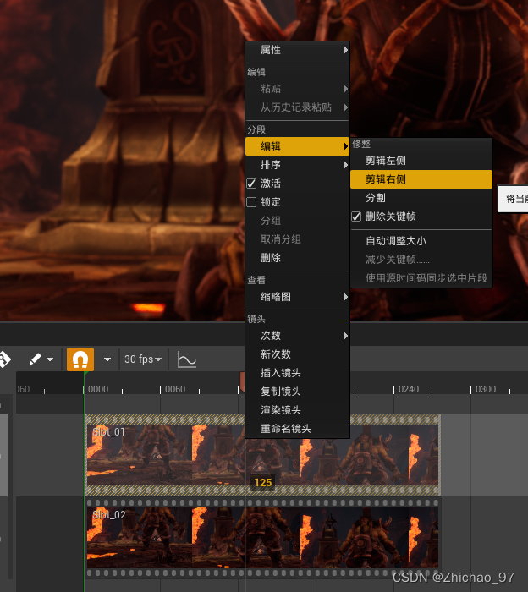Choose 删除 in the section menu
Screen dimensions: 528x592
(297, 258)
